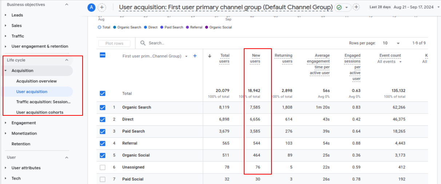
Task: Open User acquisition cohorts report
Action: pos(40,113)
